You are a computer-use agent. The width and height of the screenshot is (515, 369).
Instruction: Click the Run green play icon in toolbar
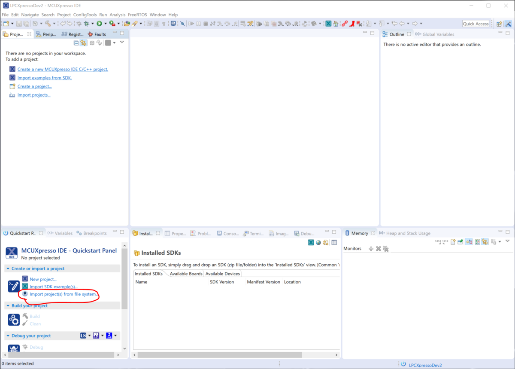(x=99, y=24)
